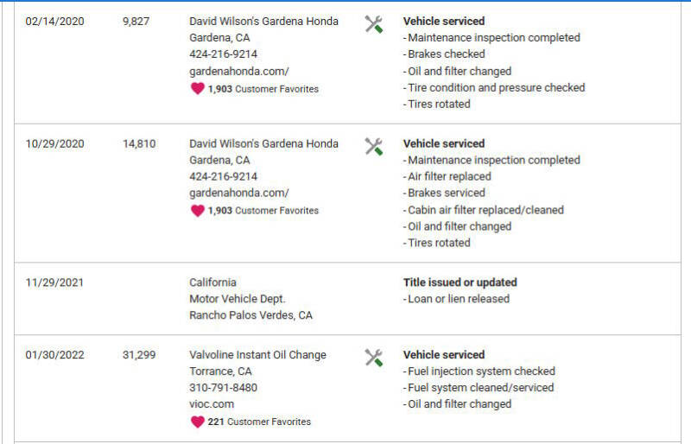
Task: Click the Title issued or updated heading
Action: coord(460,282)
